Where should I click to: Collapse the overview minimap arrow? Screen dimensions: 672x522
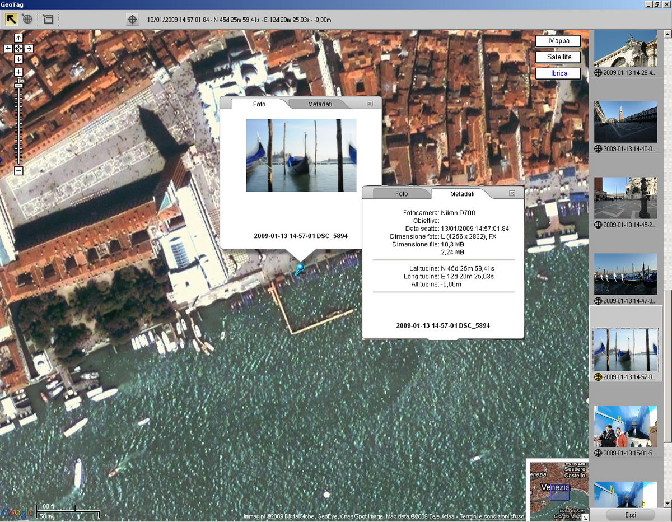coord(585,518)
